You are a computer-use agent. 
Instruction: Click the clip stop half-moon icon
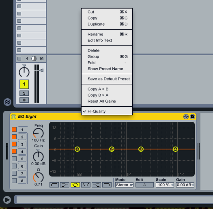click(34, 59)
